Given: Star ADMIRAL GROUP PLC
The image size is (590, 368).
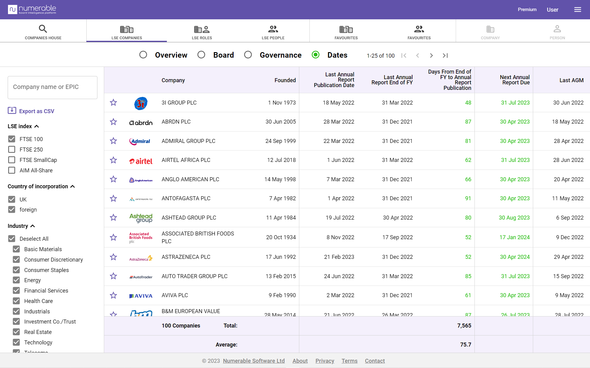Looking at the screenshot, I should point(113,141).
